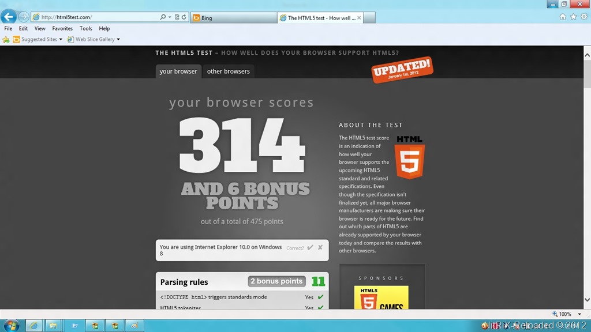Select the 'other browsers' tab
This screenshot has height=332, width=591.
(x=229, y=71)
